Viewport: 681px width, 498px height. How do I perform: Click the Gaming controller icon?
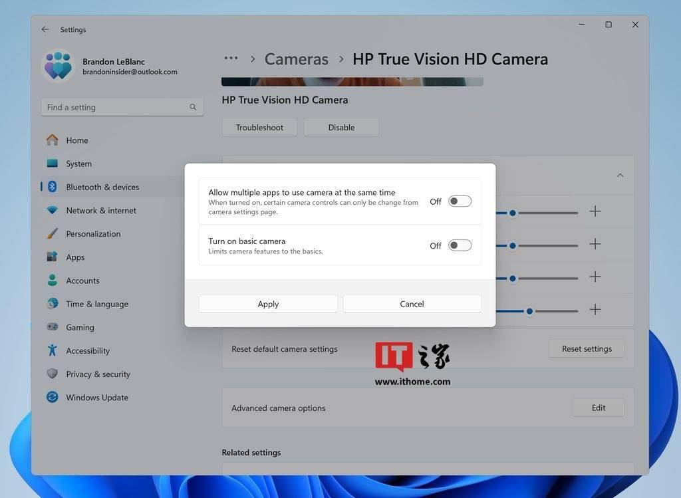[x=52, y=326]
